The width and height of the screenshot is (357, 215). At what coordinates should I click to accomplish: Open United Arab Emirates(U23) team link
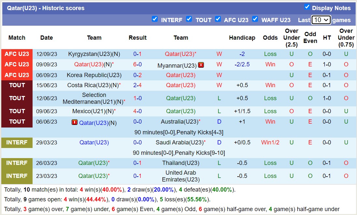[181, 176]
